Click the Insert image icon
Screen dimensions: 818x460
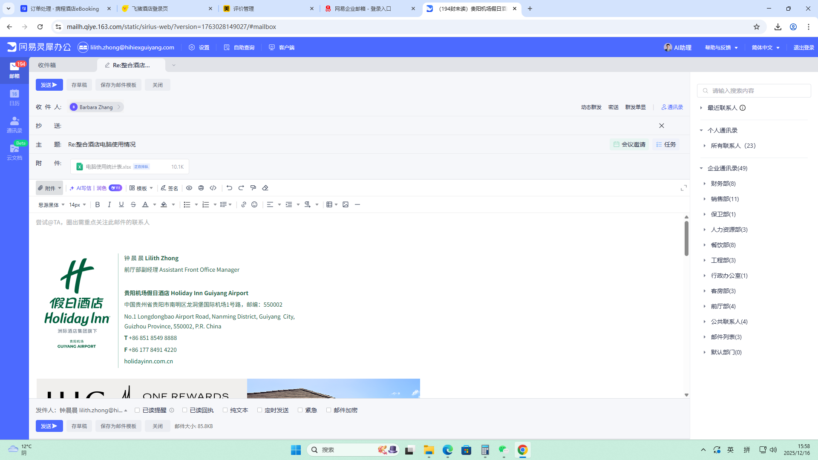(x=346, y=205)
